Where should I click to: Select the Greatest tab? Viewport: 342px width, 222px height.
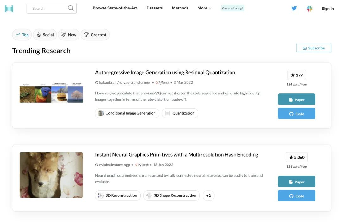pos(95,35)
